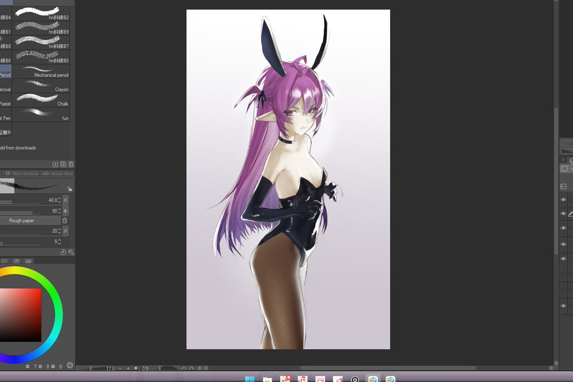
Task: Switch to the first Clip Studio Paint taskbar icon
Action: [x=373, y=379]
